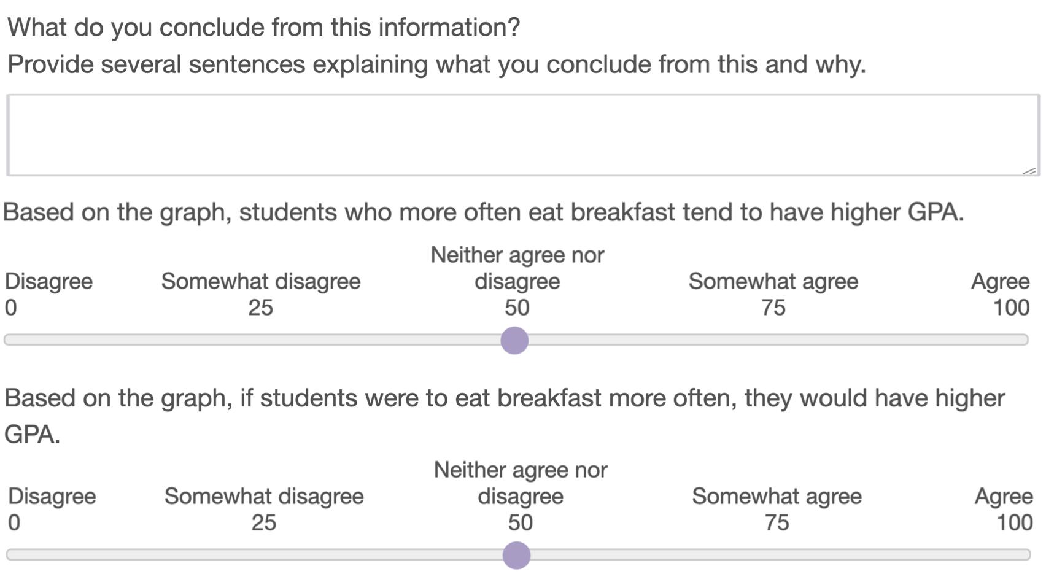Click the 'if students were to eat breakfast' statement

tap(504, 416)
